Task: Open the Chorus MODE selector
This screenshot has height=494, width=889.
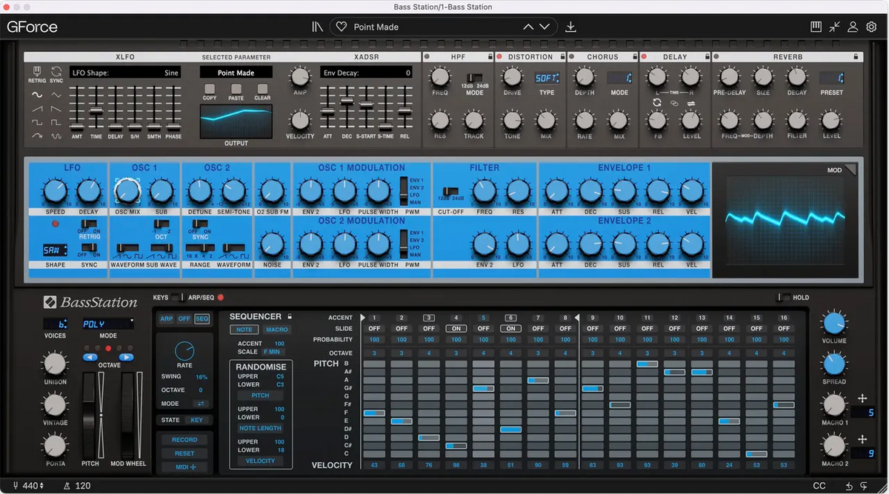Action: [619, 78]
